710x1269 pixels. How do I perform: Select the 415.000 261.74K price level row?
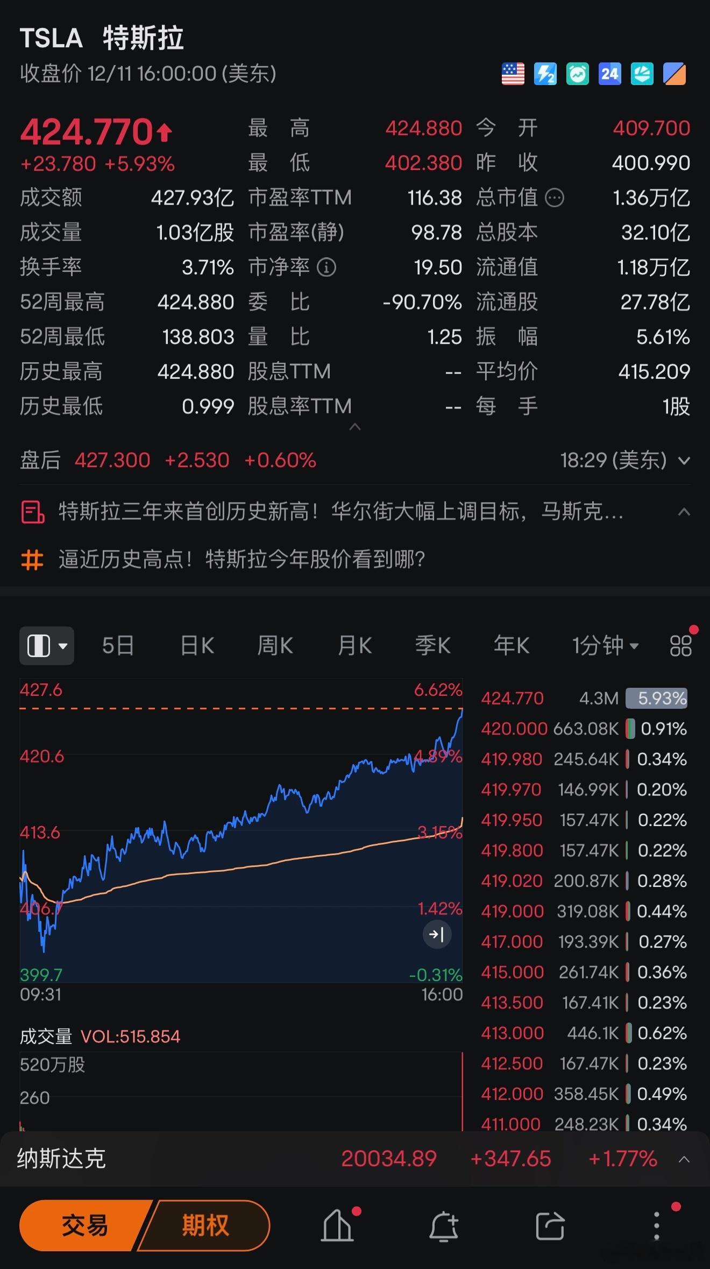(584, 972)
